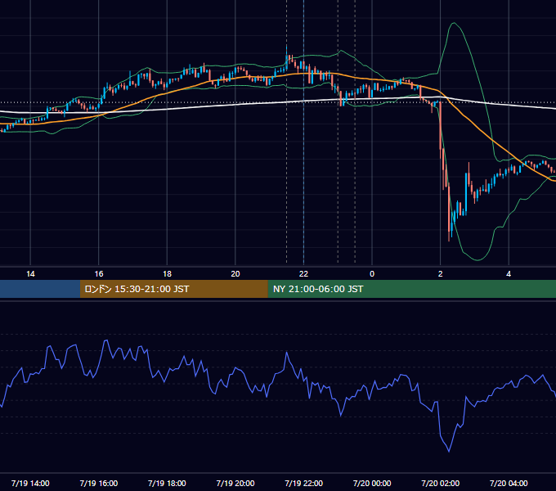The image size is (556, 491).
Task: Click the 7/20 00:00 label on indicator axis
Action: 372,483
